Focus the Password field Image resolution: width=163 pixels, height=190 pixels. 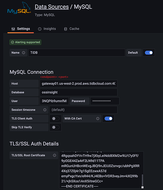(105, 101)
